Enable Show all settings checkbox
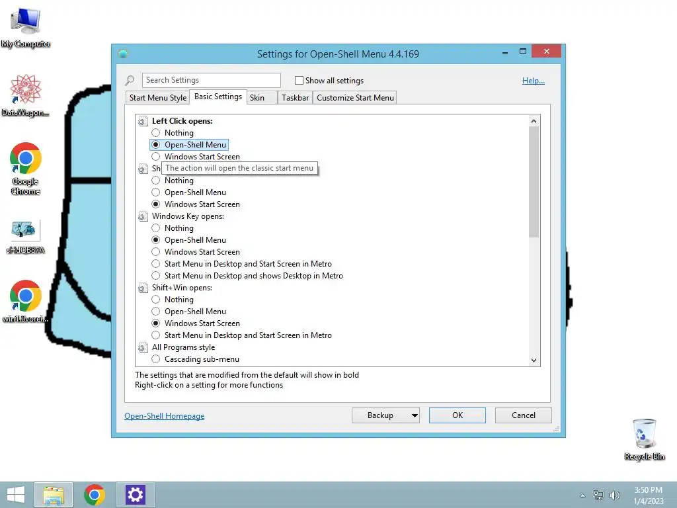 coord(299,80)
